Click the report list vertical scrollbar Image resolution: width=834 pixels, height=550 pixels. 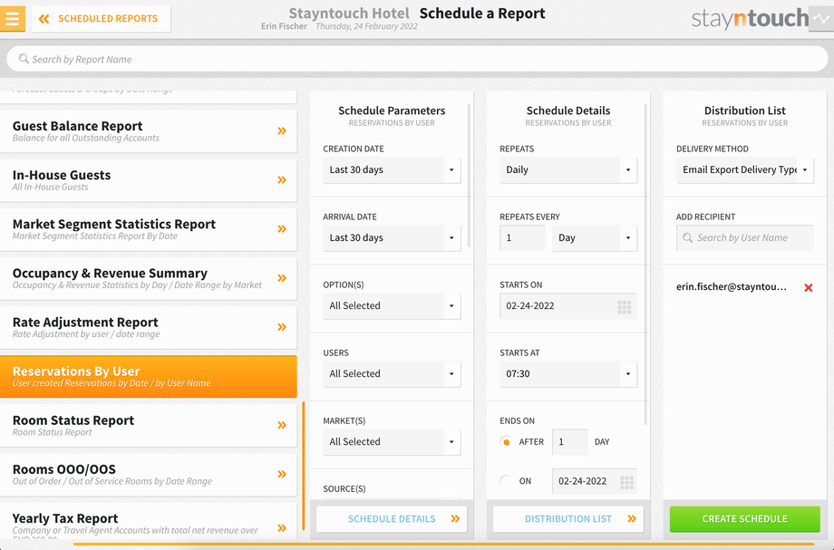click(303, 466)
